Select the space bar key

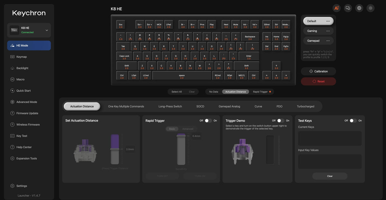(x=182, y=76)
